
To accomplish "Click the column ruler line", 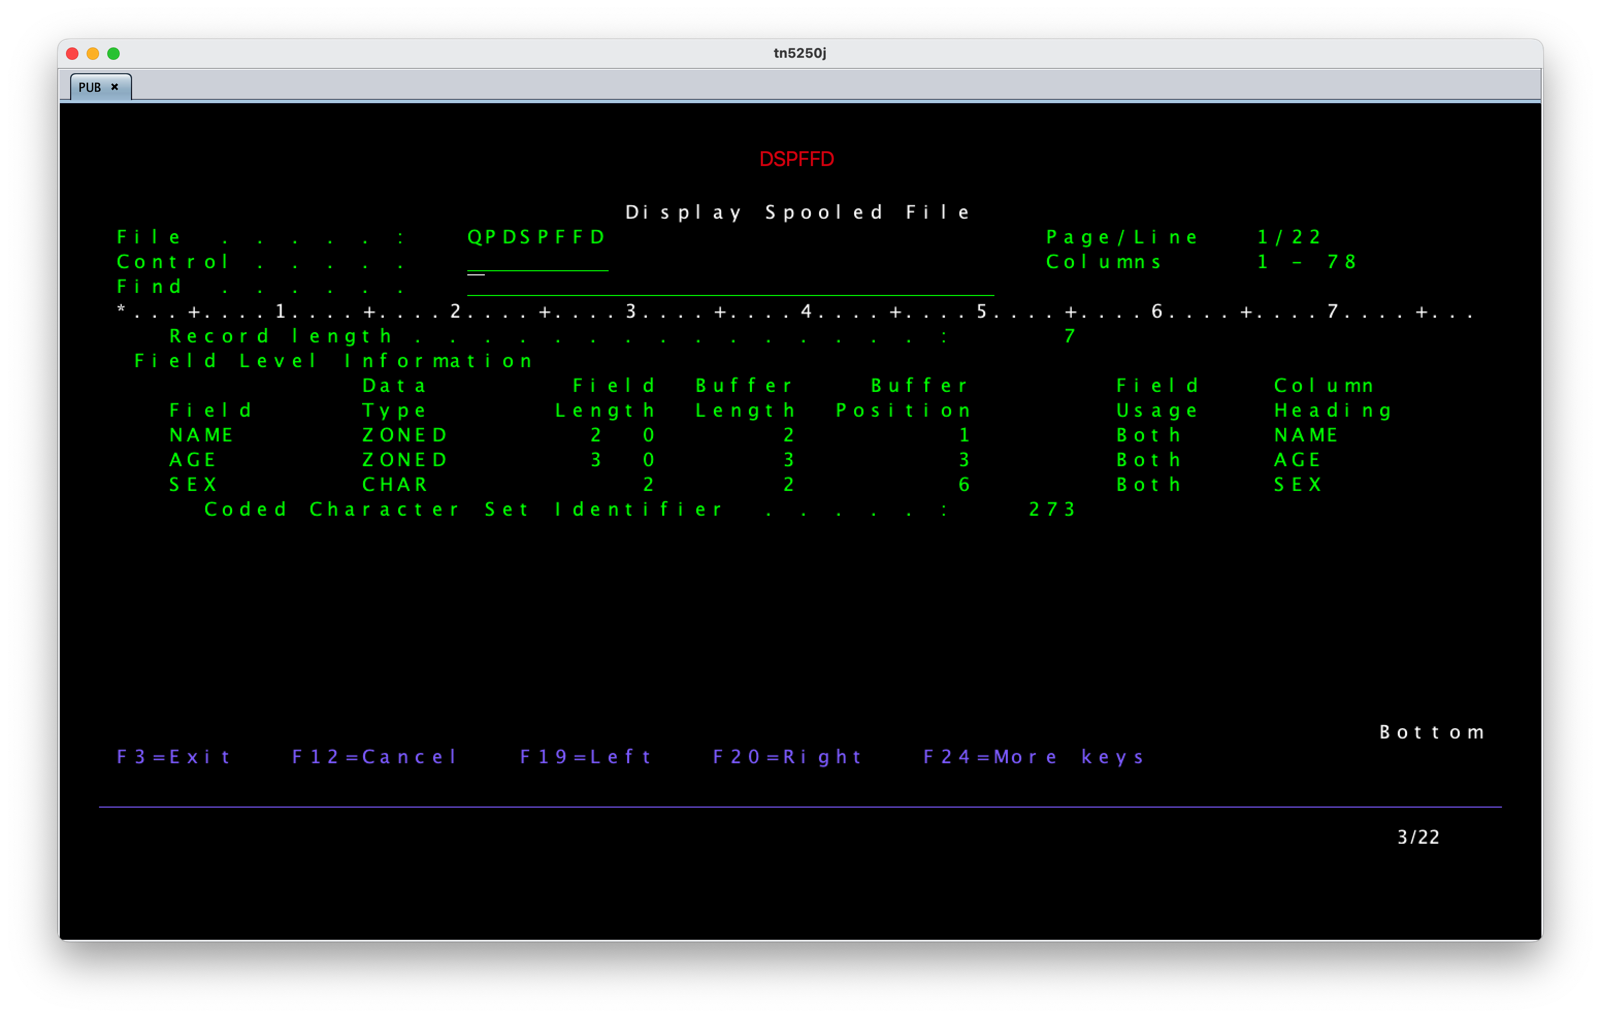I will click(x=795, y=311).
